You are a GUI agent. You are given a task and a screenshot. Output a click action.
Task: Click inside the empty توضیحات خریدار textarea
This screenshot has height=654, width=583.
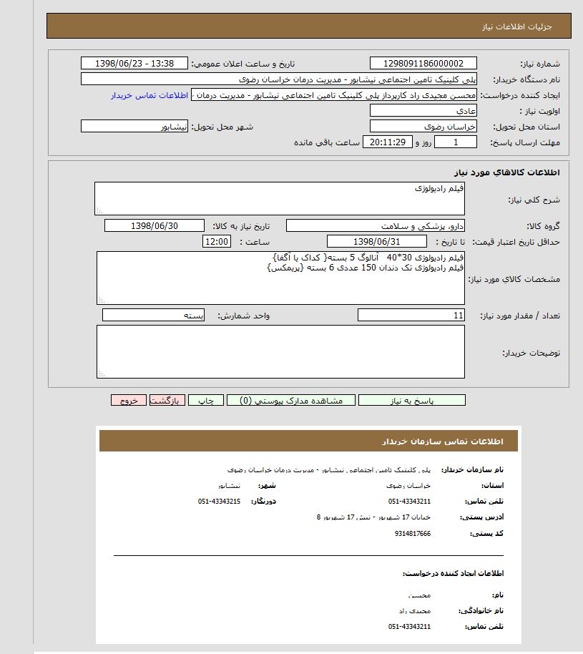280,351
